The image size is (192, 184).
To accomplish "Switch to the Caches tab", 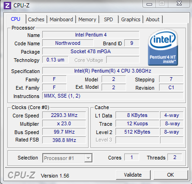I will point(36,19).
